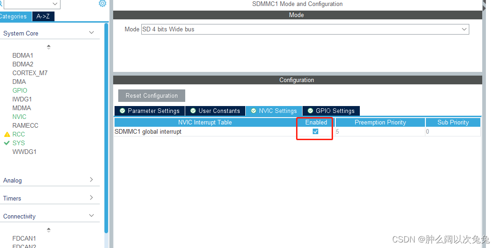Open GPIO peripheral configuration

point(20,90)
